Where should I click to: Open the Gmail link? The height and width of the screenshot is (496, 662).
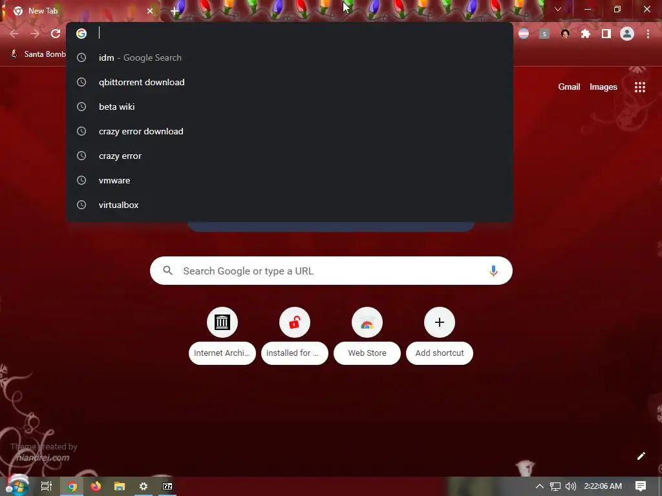point(569,87)
